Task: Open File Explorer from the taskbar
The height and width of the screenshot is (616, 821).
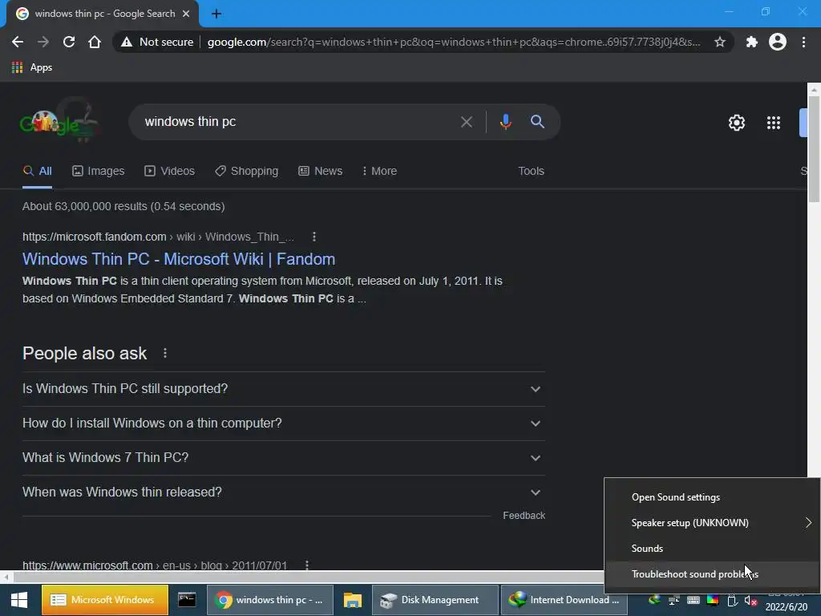Action: point(353,600)
